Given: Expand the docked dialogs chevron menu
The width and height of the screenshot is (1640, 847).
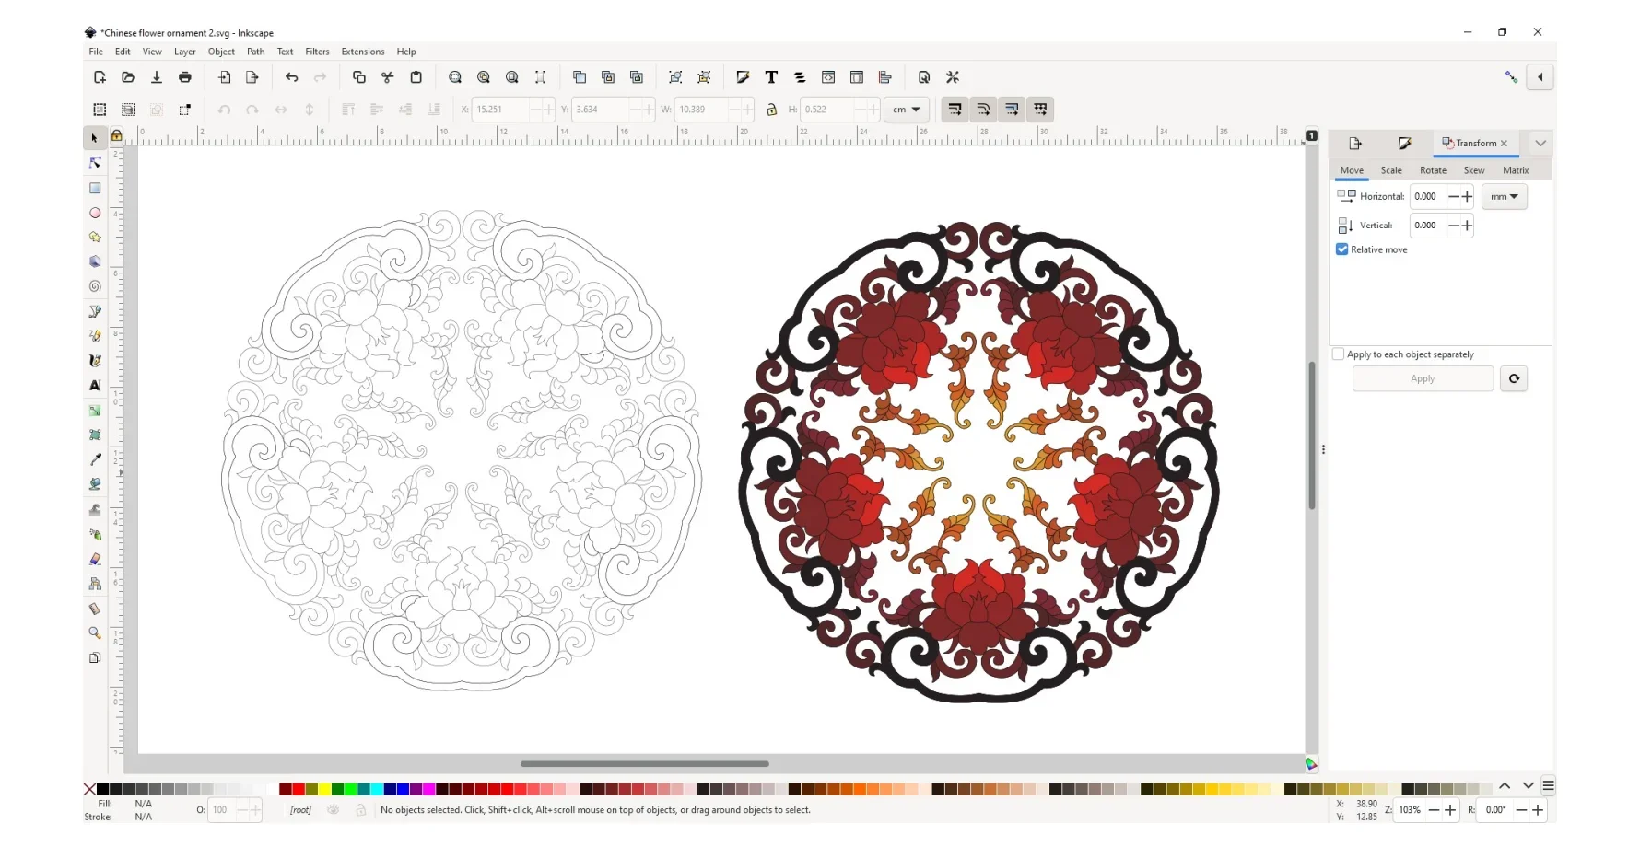Looking at the screenshot, I should coord(1540,144).
